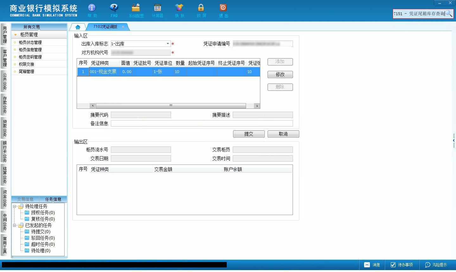Select 复核任务(0) in the task tree
This screenshot has width=456, height=272.
43,219
